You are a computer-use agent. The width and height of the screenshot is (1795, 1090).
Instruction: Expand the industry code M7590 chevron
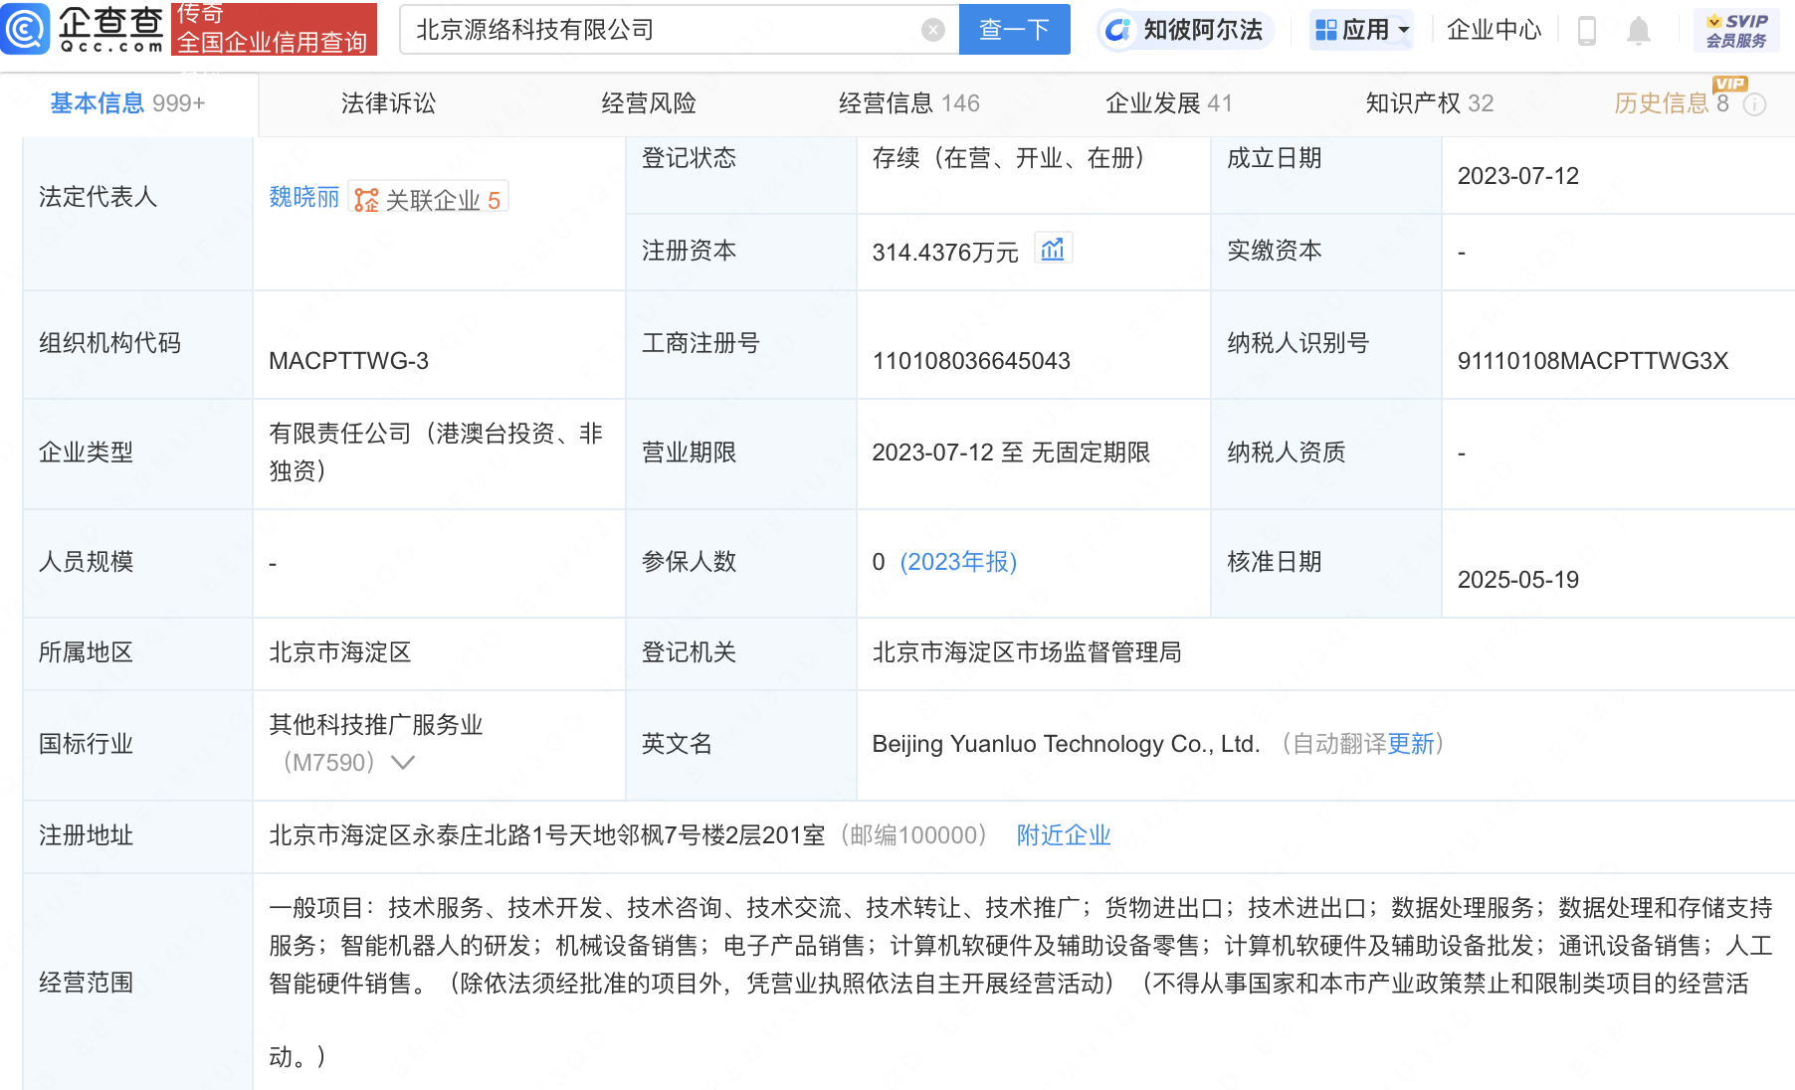click(403, 763)
